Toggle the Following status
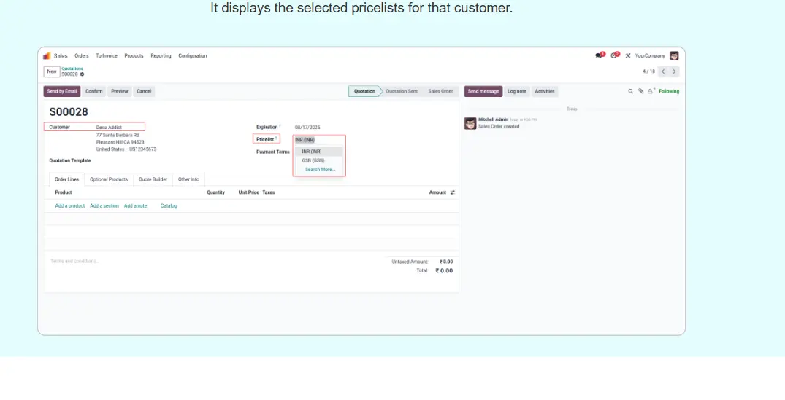 pos(669,91)
